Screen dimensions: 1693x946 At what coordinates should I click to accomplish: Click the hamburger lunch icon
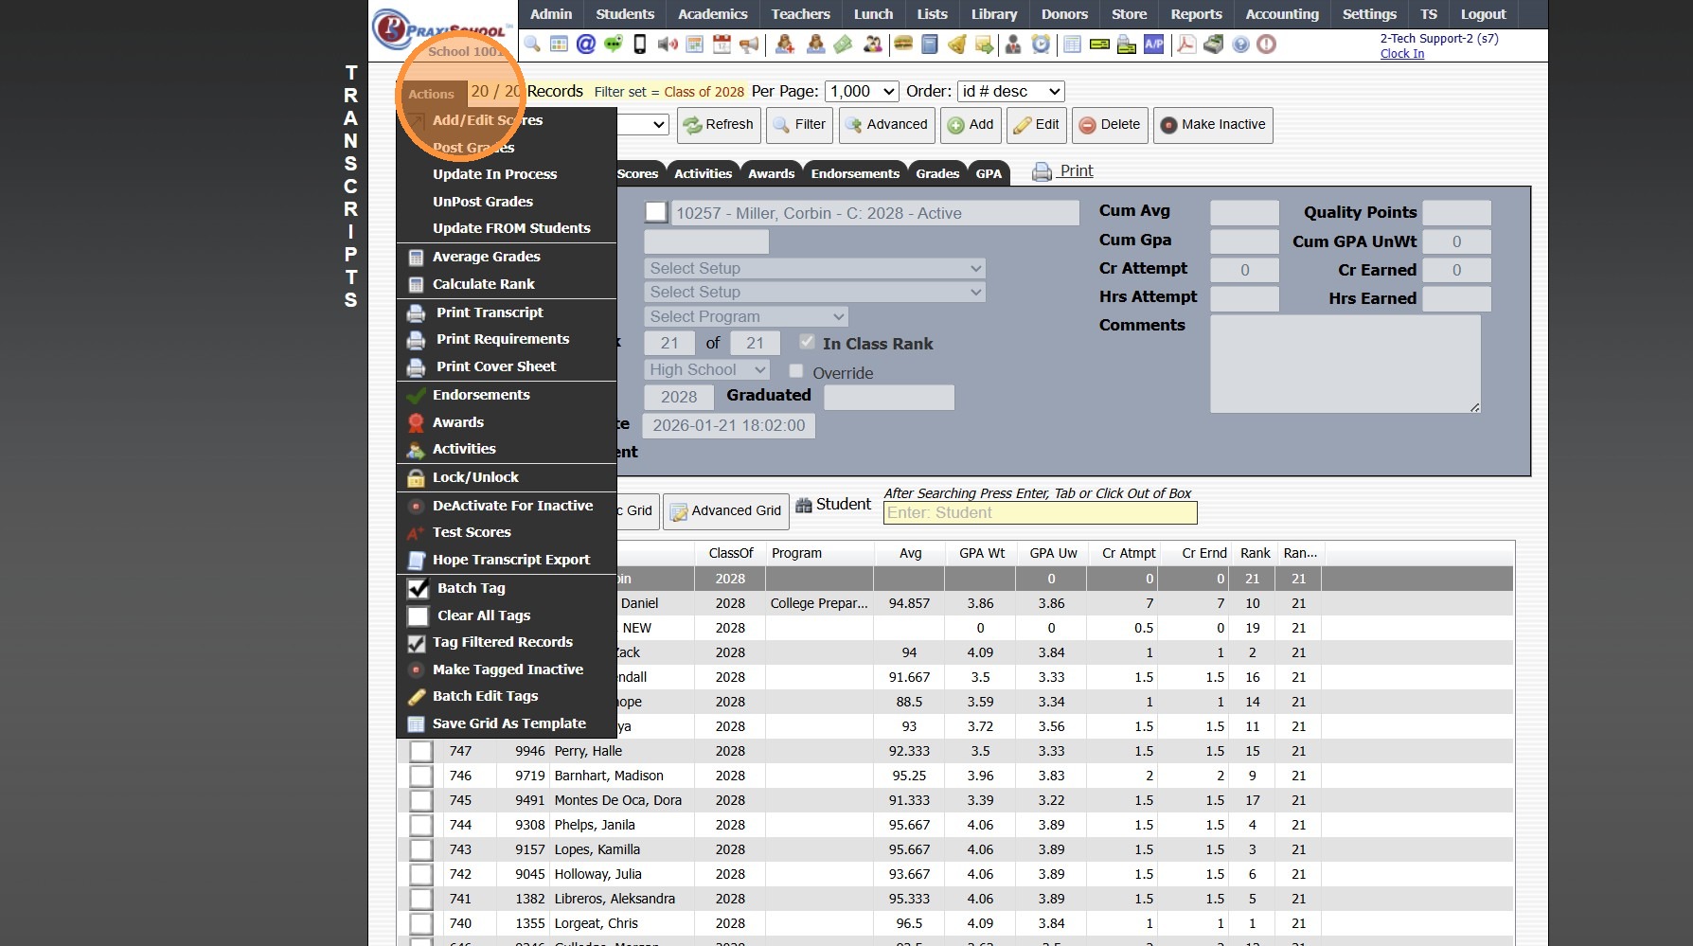[902, 45]
